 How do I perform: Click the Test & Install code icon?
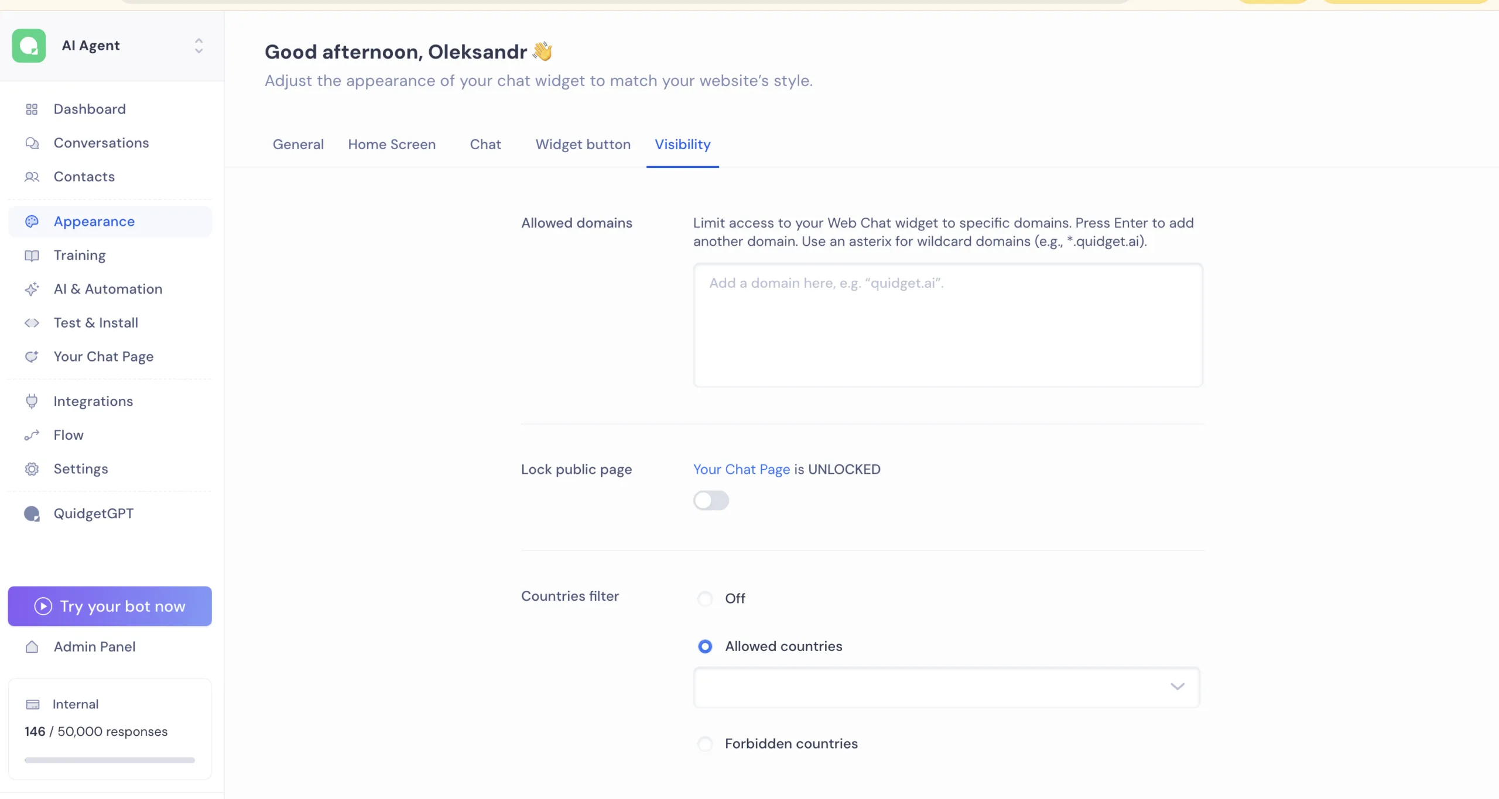coord(32,323)
